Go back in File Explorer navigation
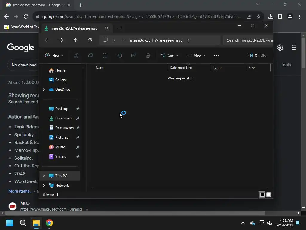The width and height of the screenshot is (306, 230). 47,40
